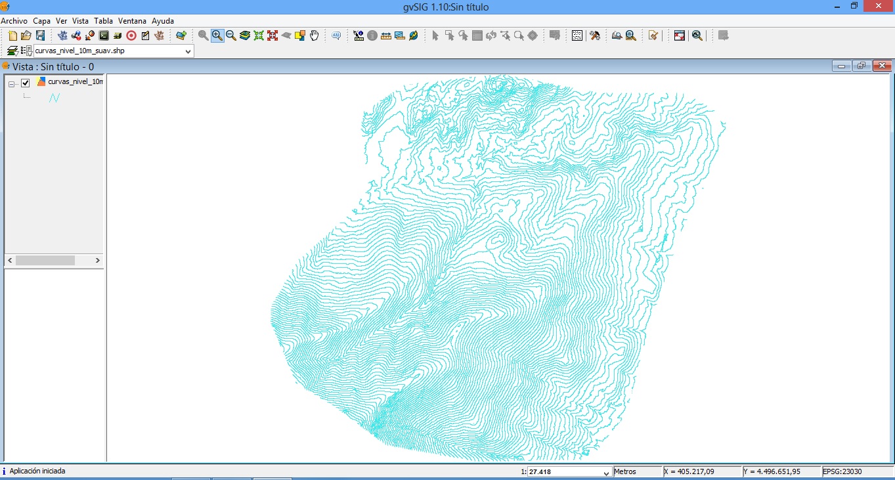Click the red arrows zoom to selection icon
This screenshot has height=480, width=895.
coord(273,35)
